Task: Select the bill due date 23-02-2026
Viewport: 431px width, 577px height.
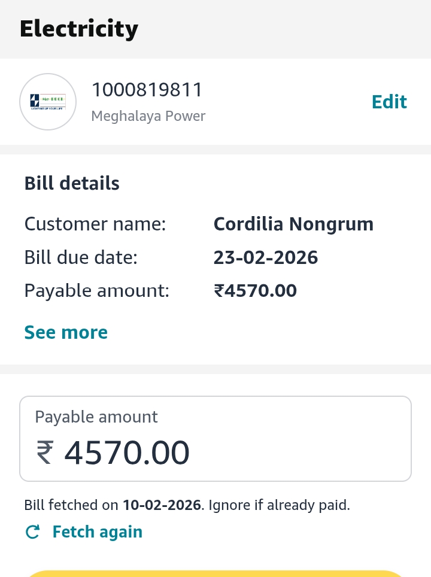Action: [x=265, y=257]
